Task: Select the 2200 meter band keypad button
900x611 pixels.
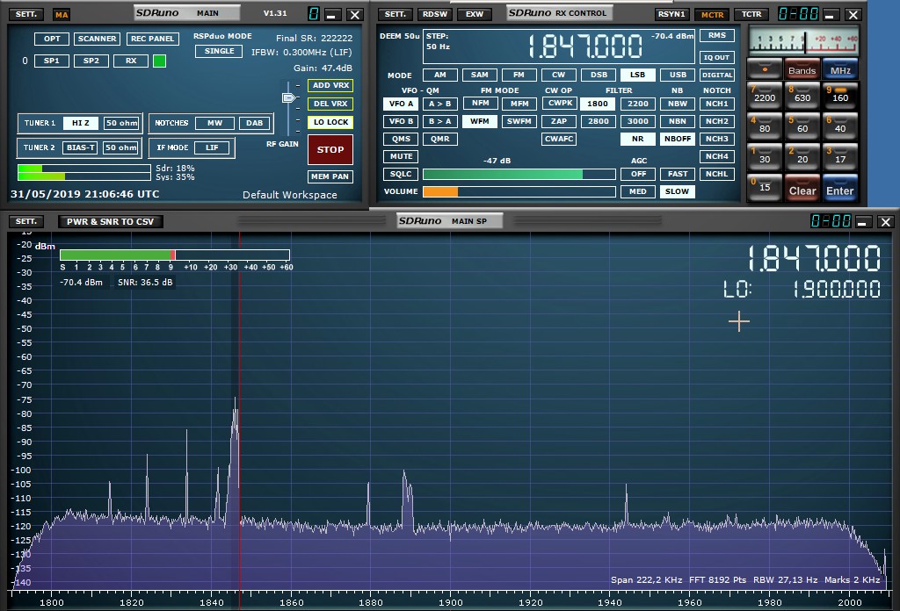Action: 765,95
